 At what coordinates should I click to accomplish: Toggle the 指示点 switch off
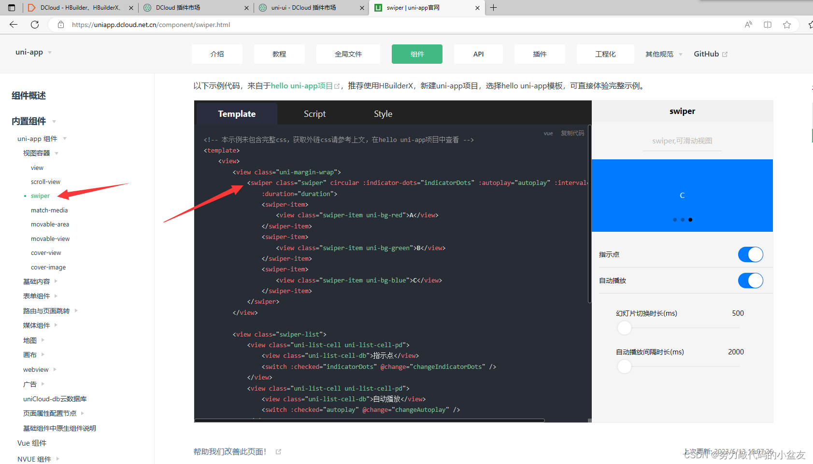[x=751, y=254]
